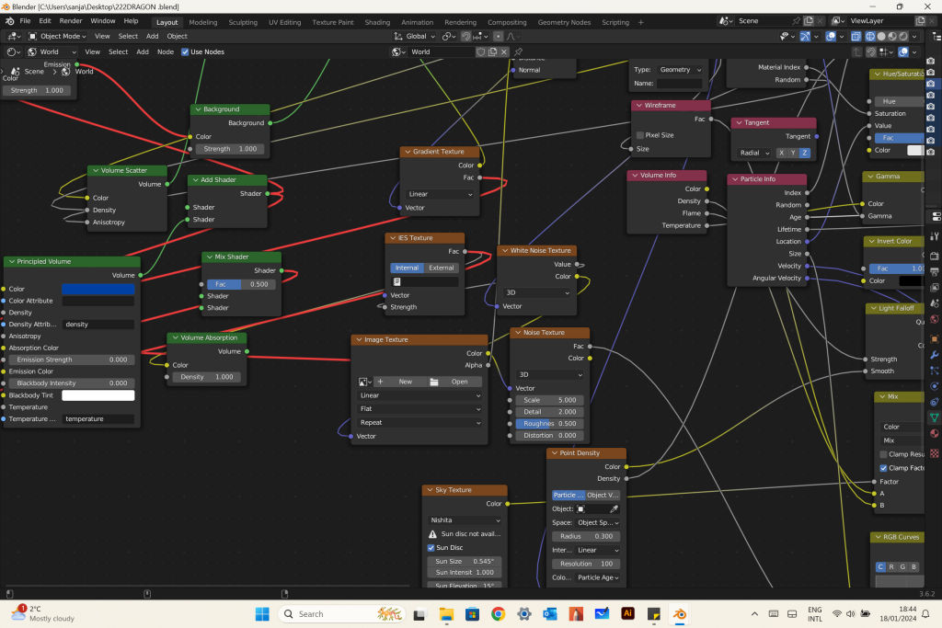Viewport: 942px width, 628px height.
Task: Pick object with eyedropper in Point Density node
Action: pos(614,509)
